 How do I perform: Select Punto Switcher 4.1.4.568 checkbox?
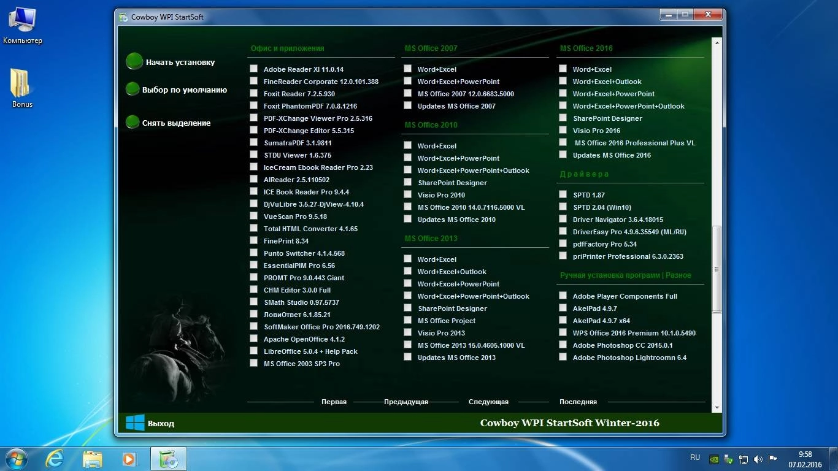pyautogui.click(x=254, y=253)
